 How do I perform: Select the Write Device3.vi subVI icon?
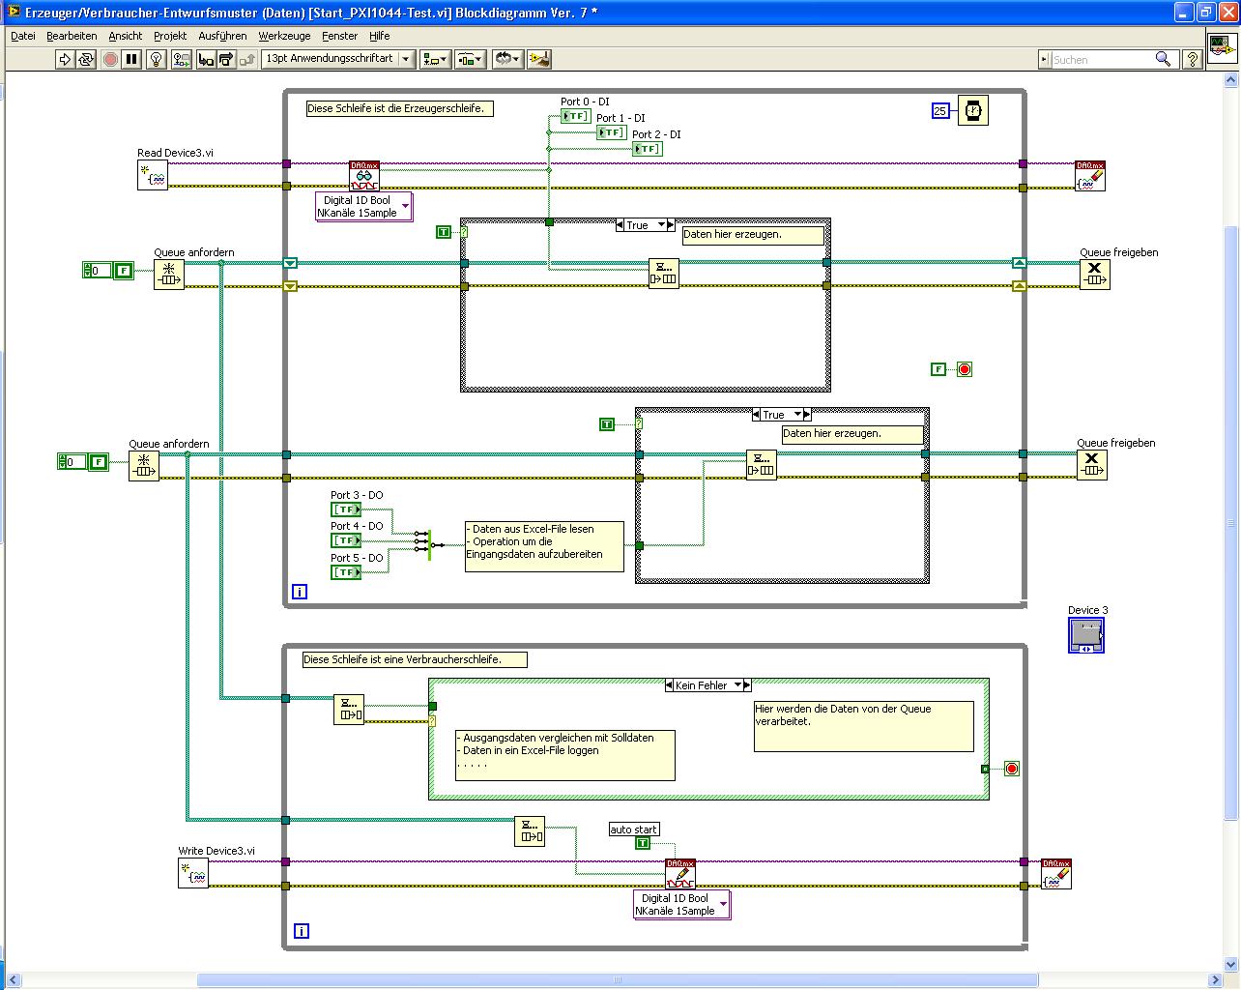point(193,873)
